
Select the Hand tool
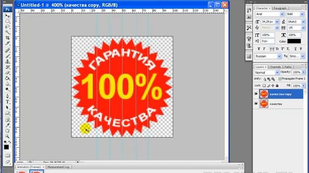(8, 131)
